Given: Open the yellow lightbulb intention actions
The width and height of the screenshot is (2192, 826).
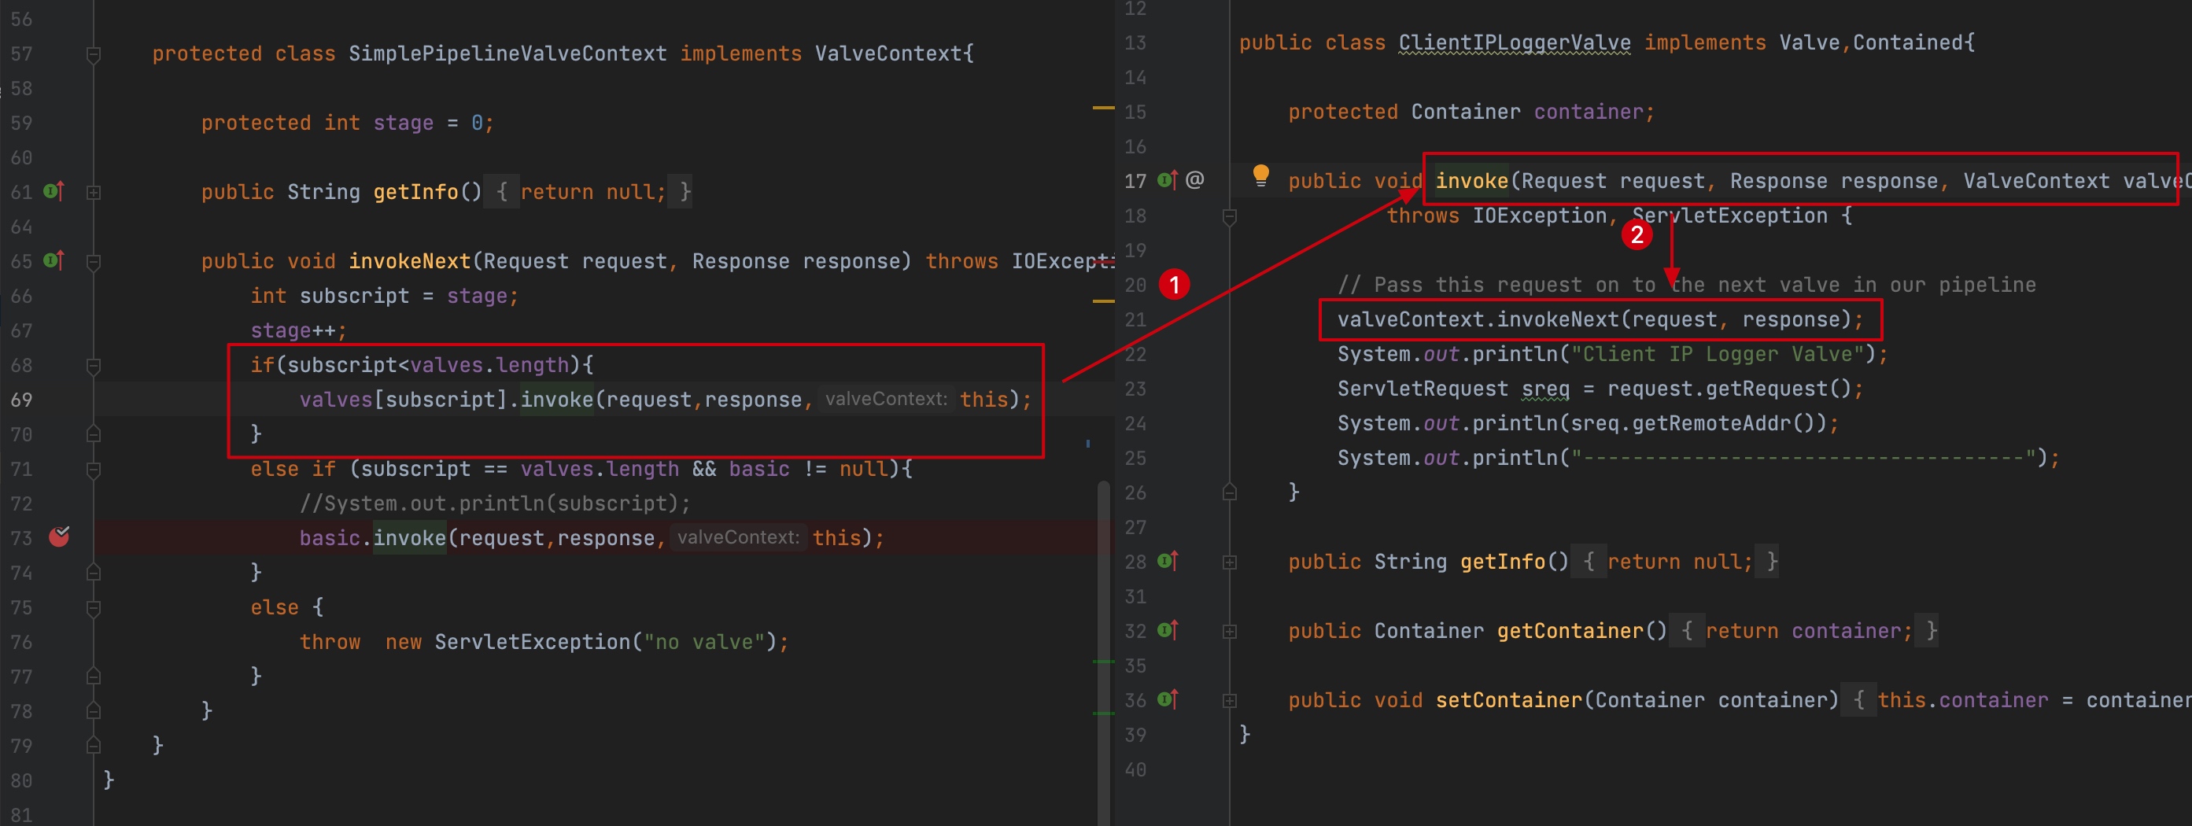Looking at the screenshot, I should click(1260, 175).
